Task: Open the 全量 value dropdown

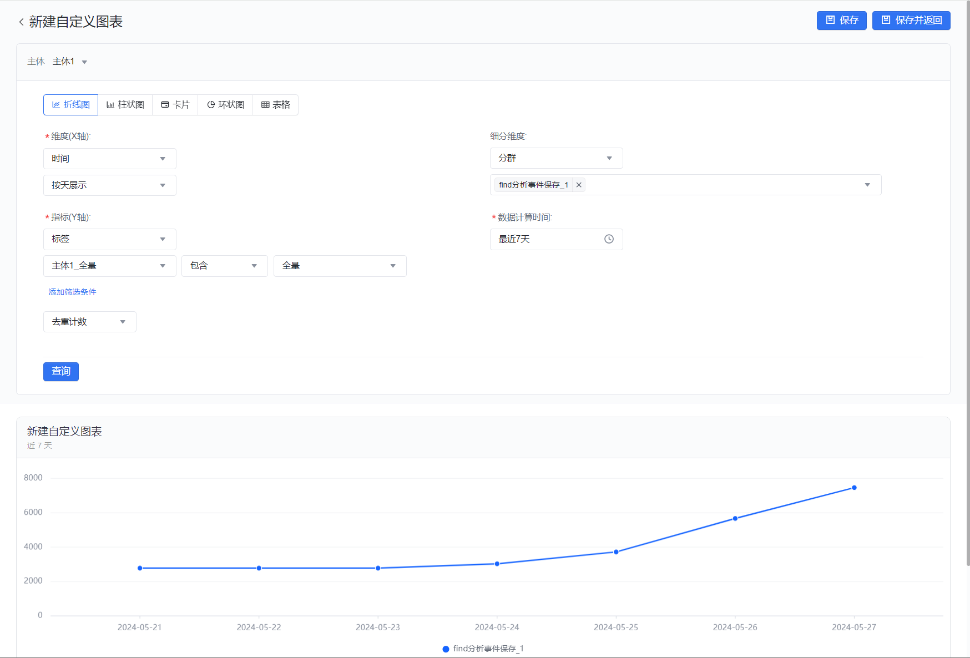Action: point(340,266)
